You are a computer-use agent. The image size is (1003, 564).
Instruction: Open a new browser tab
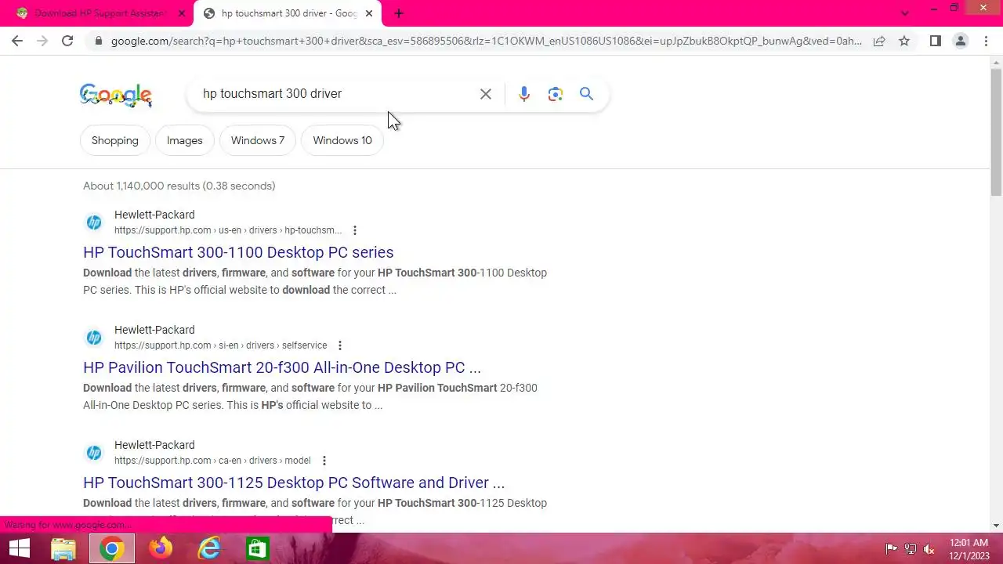point(399,13)
